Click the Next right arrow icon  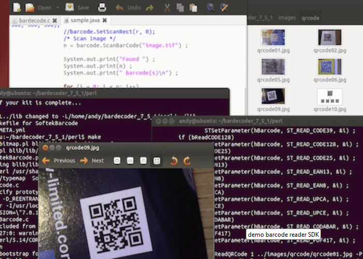(x=84, y=161)
